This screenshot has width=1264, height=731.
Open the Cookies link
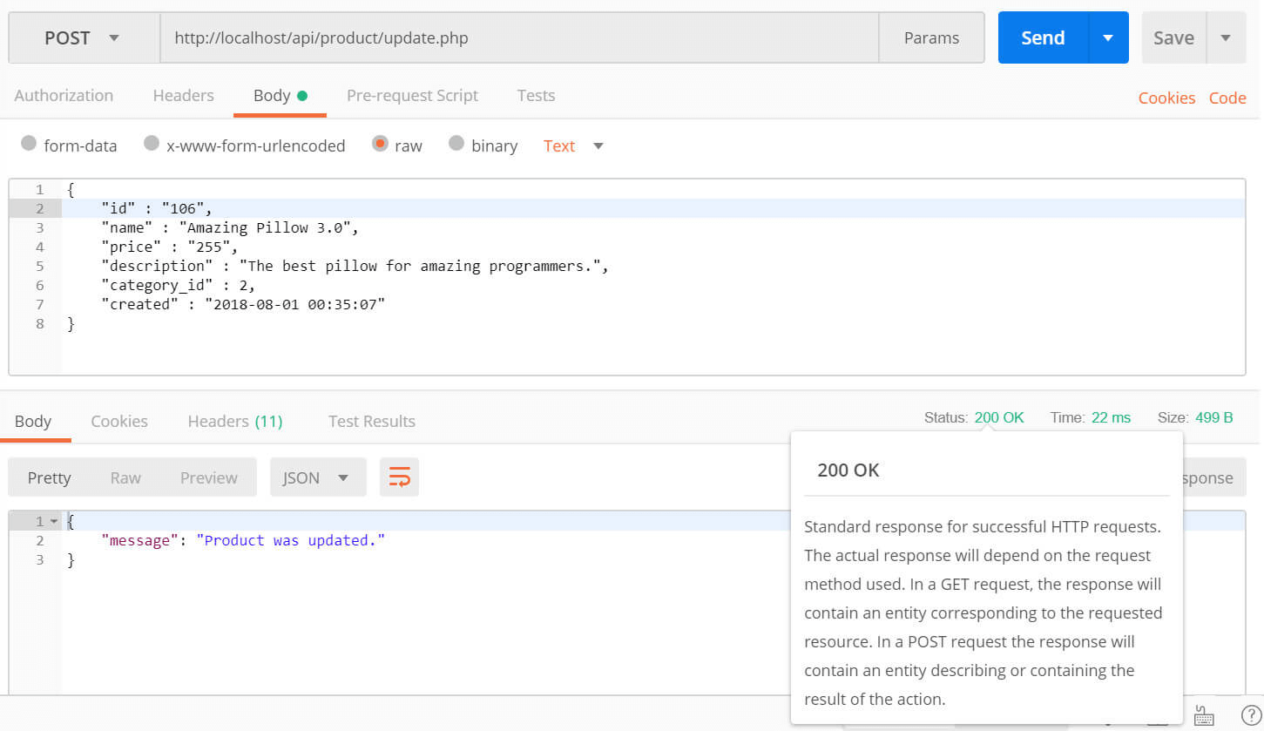pyautogui.click(x=1166, y=98)
